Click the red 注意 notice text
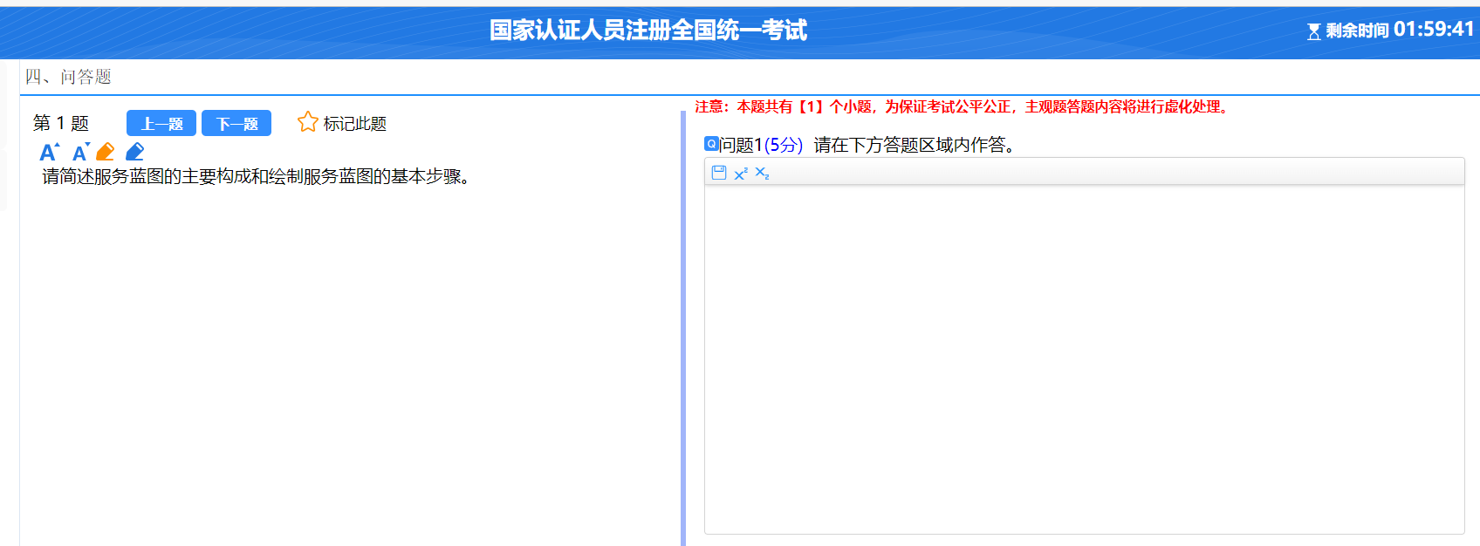The height and width of the screenshot is (546, 1480). [963, 106]
